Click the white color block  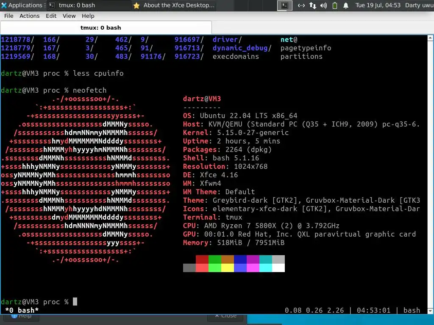(x=278, y=268)
